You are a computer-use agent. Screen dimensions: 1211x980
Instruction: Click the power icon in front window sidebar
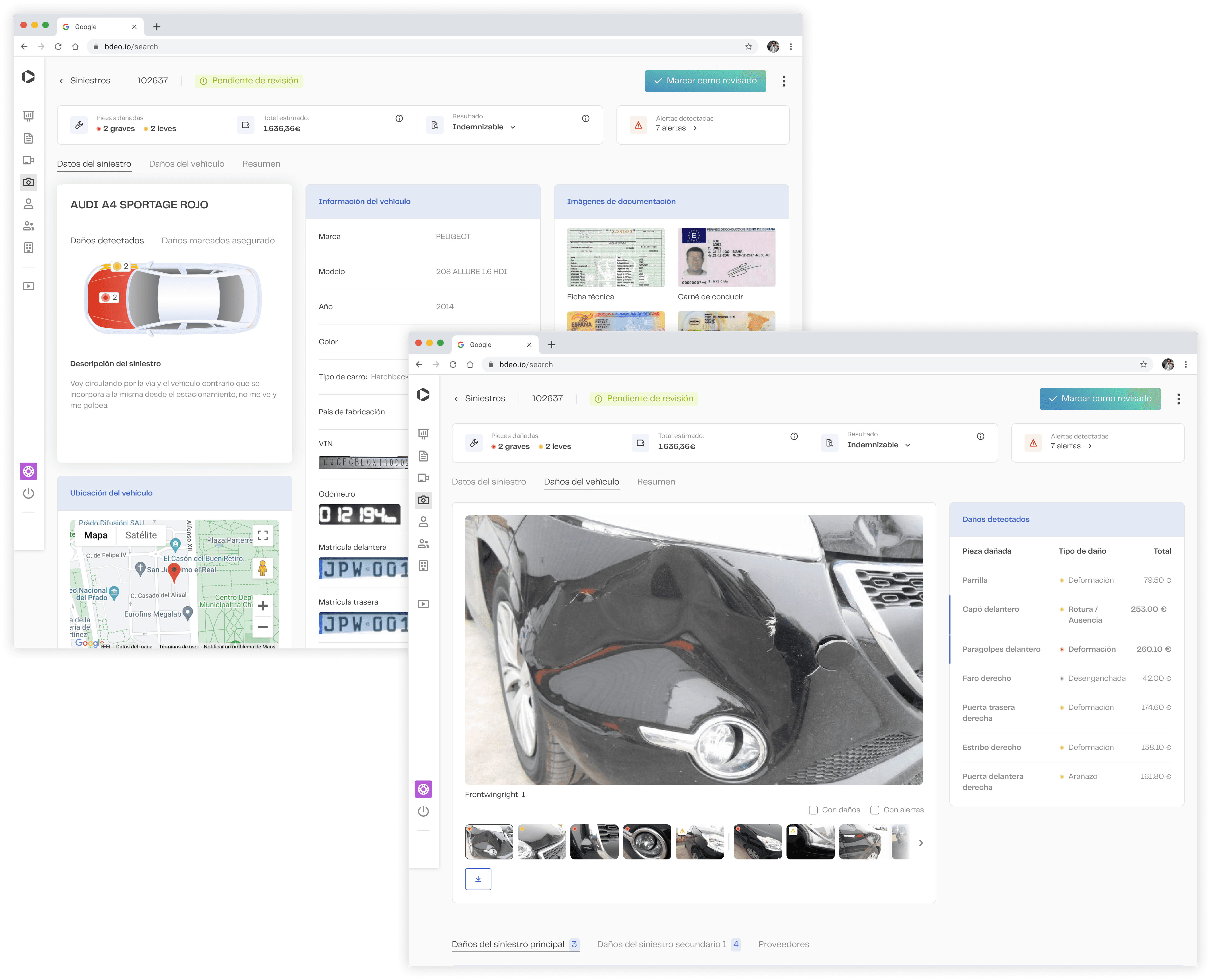423,811
